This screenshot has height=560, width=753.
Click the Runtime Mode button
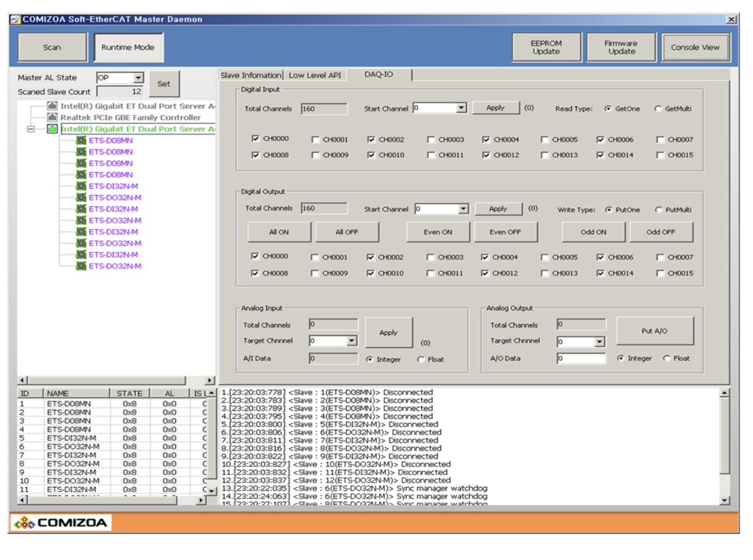(128, 47)
